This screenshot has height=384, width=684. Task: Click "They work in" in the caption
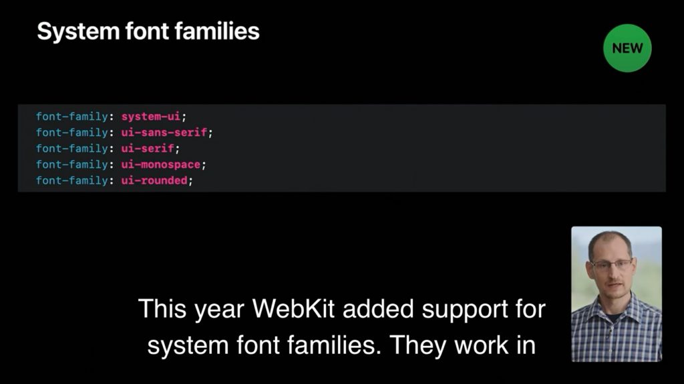(x=462, y=345)
